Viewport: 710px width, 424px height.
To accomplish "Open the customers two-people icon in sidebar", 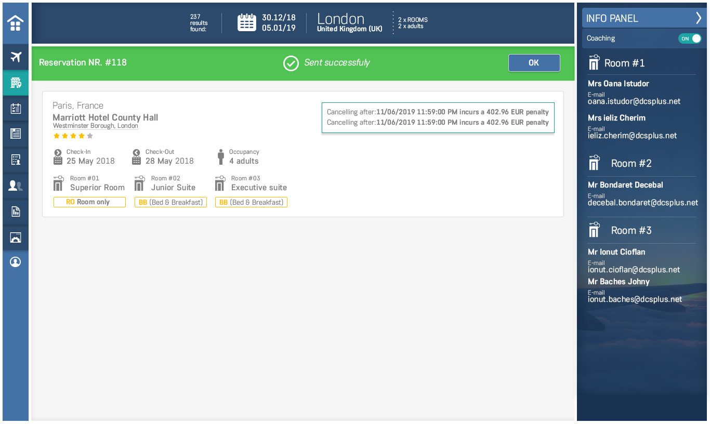I will (16, 186).
